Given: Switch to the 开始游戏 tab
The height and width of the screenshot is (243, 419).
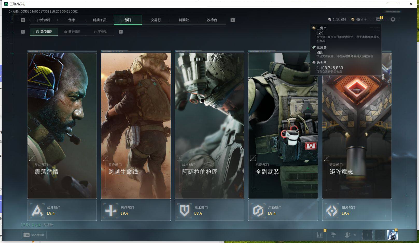Looking at the screenshot, I should 44,20.
